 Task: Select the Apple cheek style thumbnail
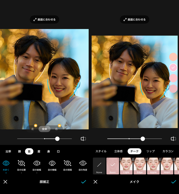pyautogui.click(x=153, y=166)
